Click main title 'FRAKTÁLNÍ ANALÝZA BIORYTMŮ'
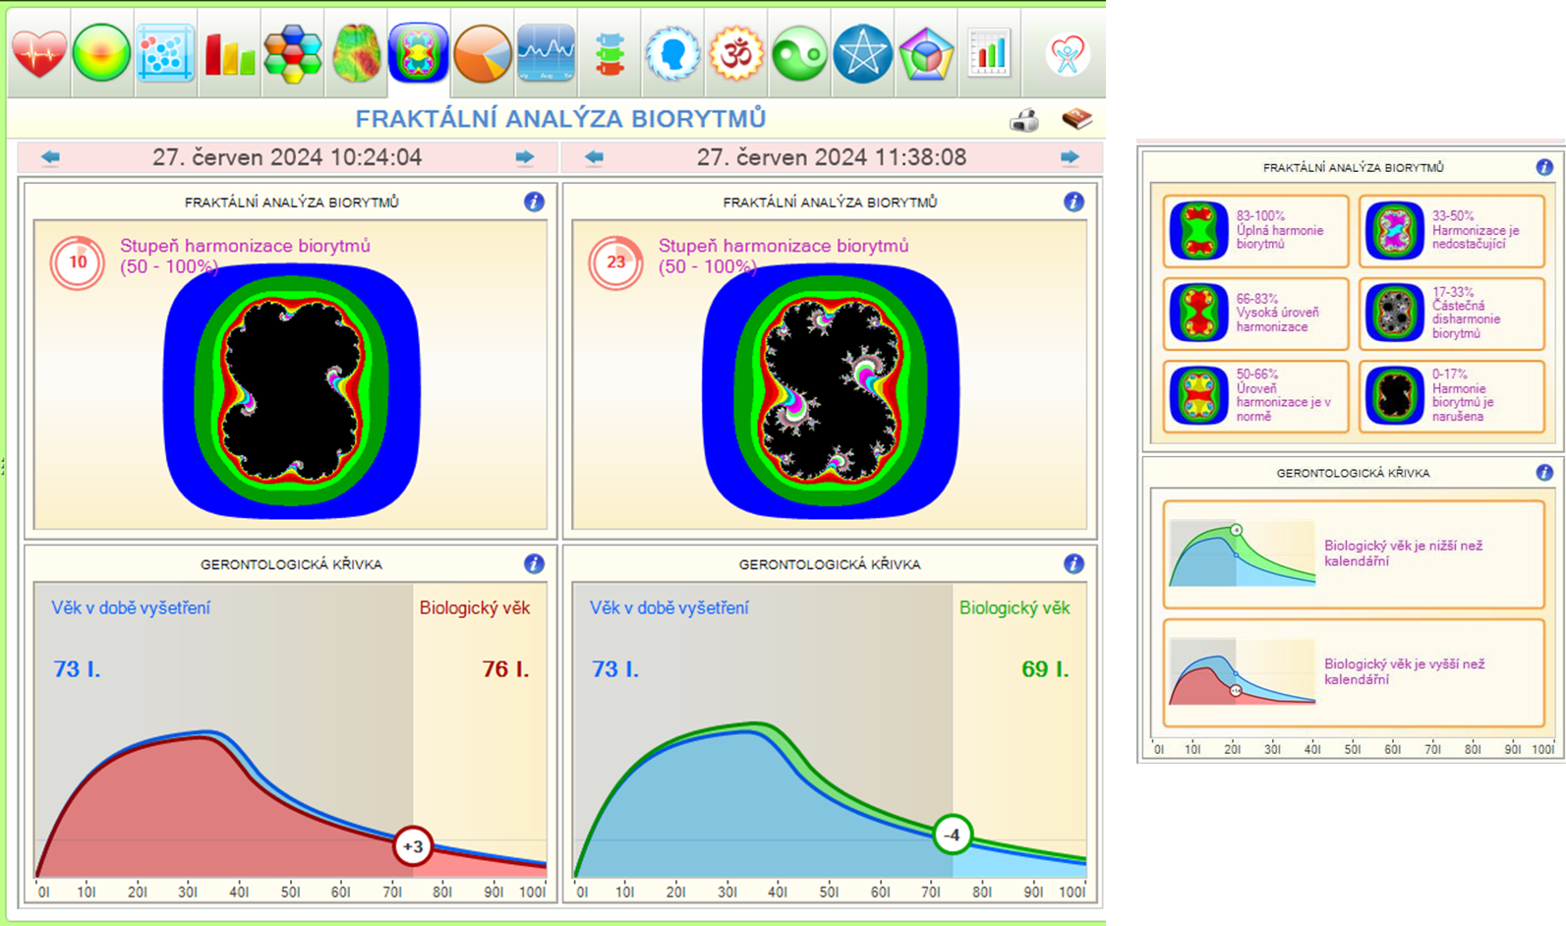The height and width of the screenshot is (926, 1566). pos(560,119)
